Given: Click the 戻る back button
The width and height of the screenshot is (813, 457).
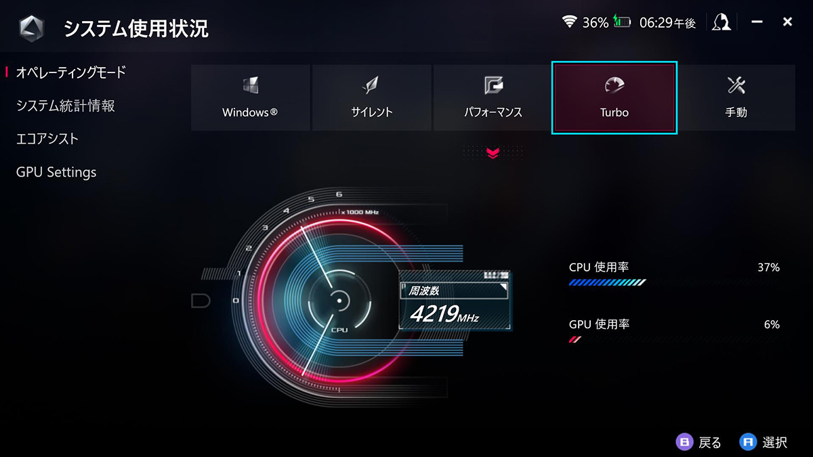Looking at the screenshot, I should (699, 442).
